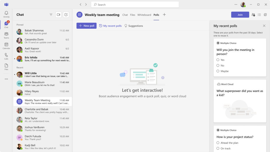
Task: Create a poll with the New poll button
Action: [86, 26]
